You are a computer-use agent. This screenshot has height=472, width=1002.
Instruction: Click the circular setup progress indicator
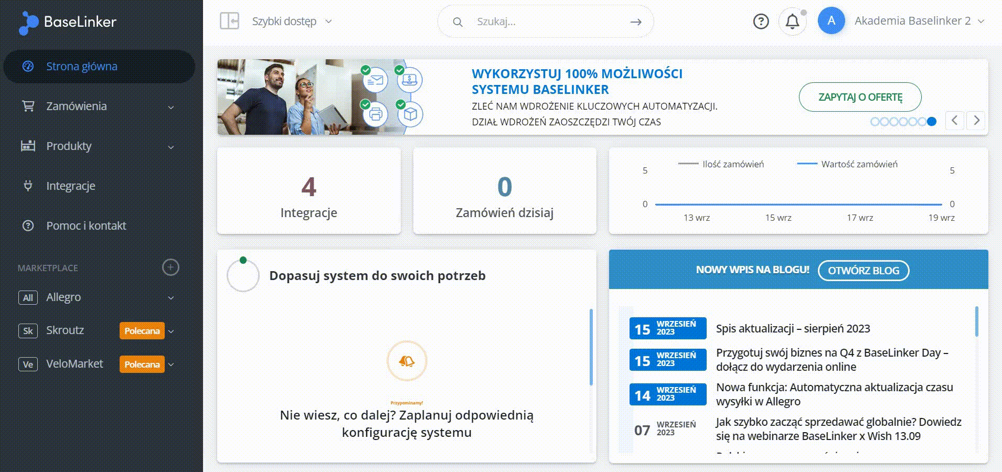243,275
